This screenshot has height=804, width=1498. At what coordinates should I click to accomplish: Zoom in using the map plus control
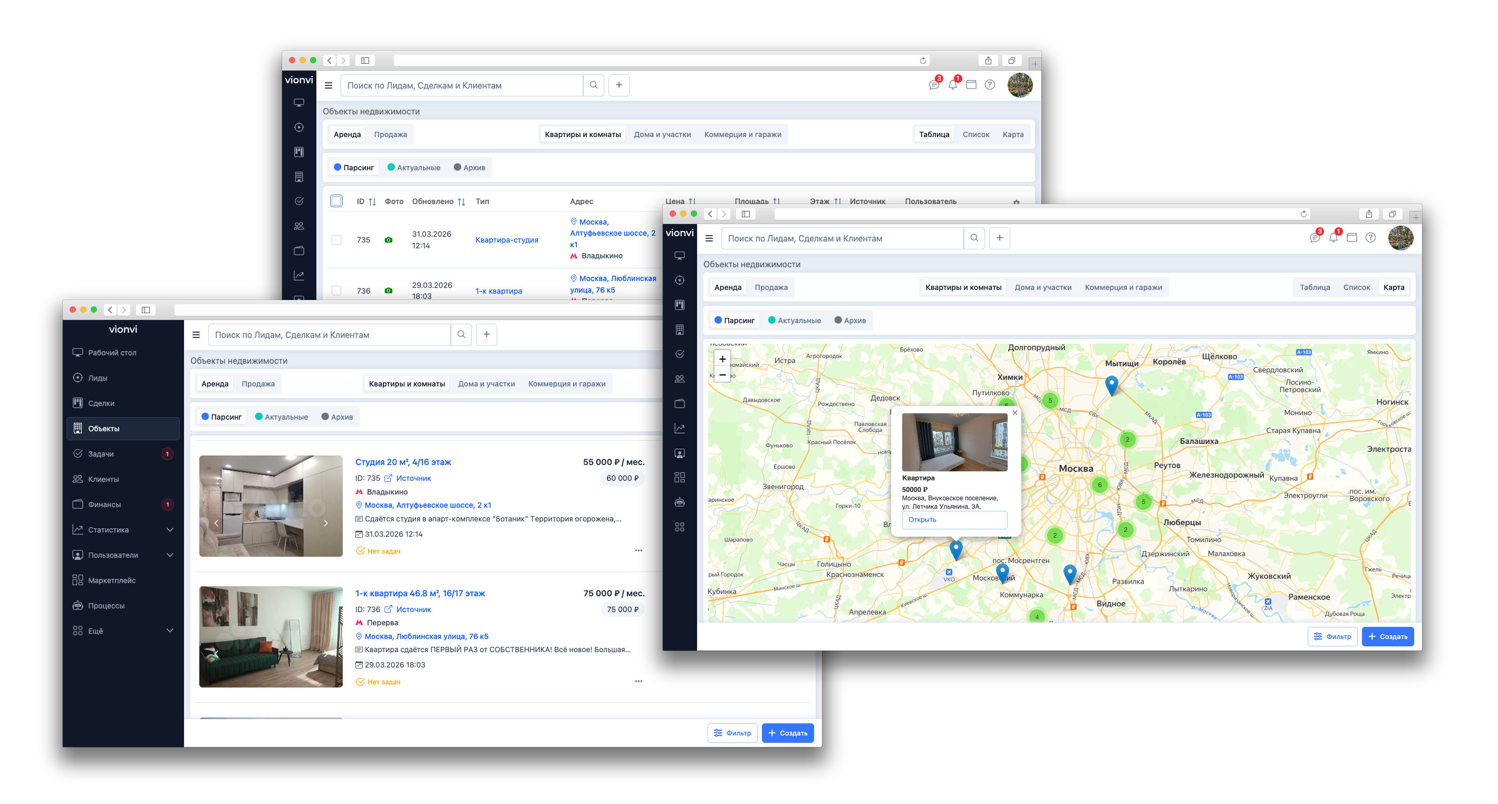(722, 359)
